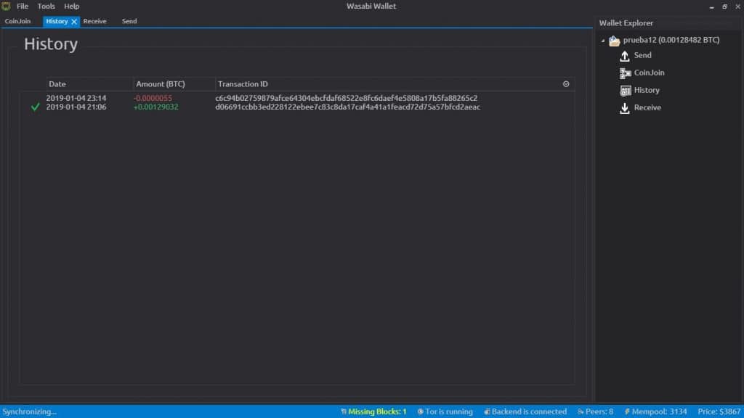The width and height of the screenshot is (744, 418).
Task: Switch to the Receive tab
Action: coord(94,22)
